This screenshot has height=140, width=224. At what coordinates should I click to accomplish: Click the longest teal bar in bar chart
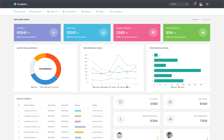[x=177, y=71]
